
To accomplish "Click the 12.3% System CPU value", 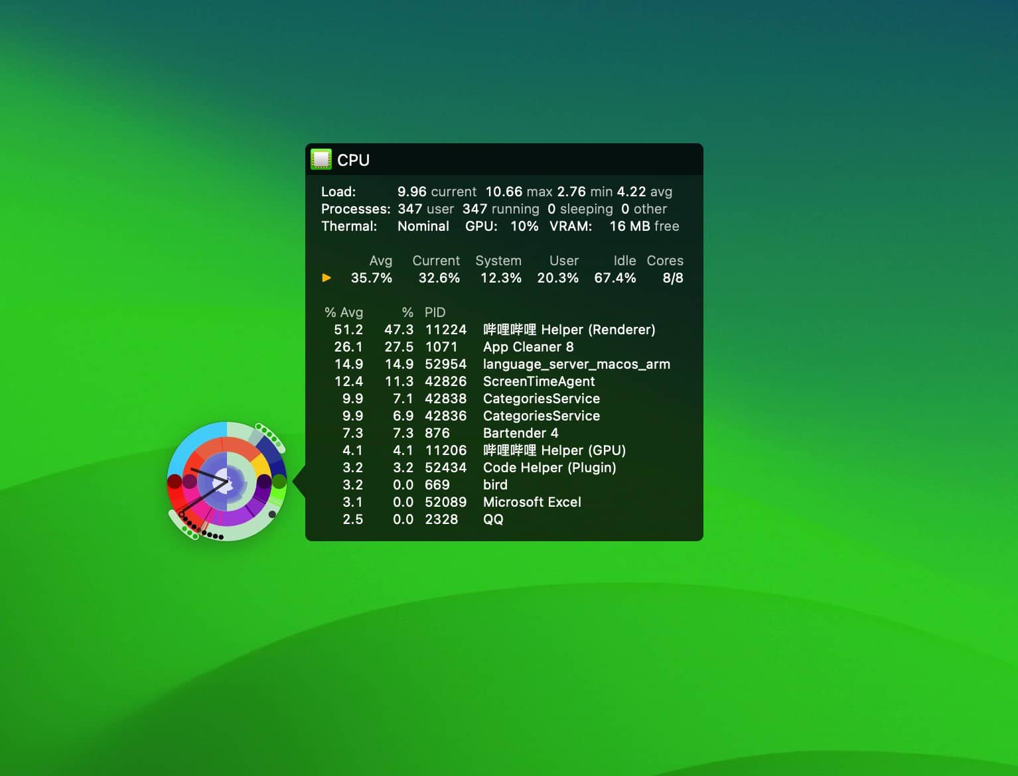I will pos(501,278).
